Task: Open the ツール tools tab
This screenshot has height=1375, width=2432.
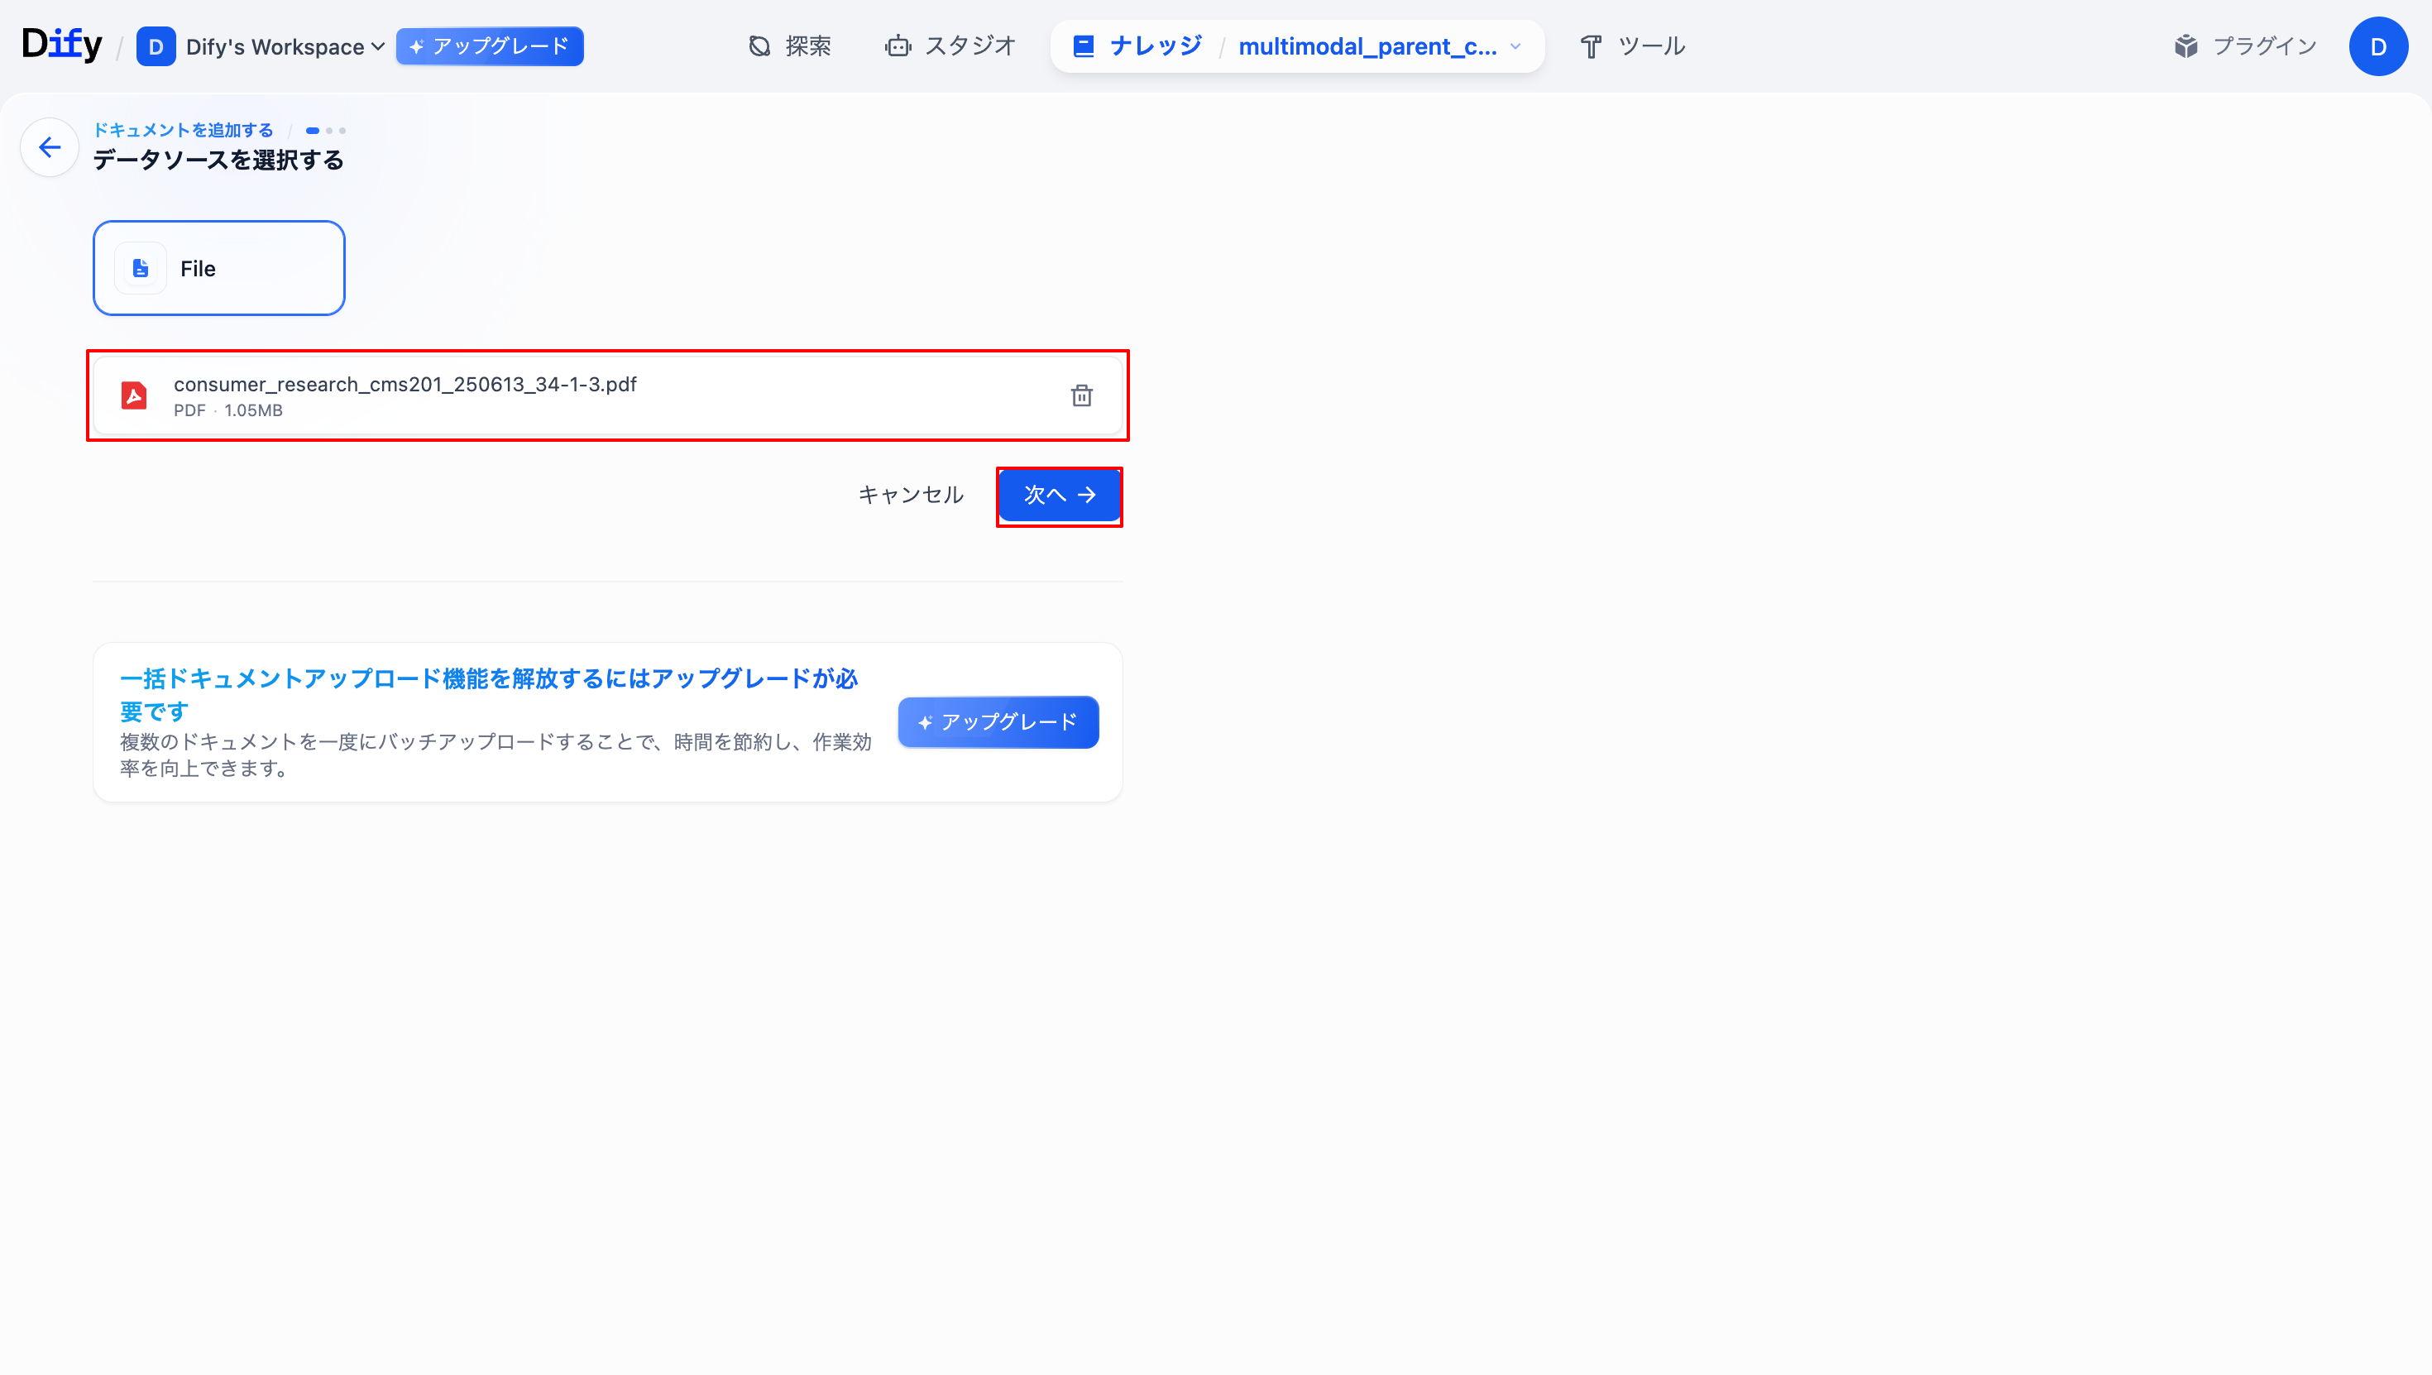Action: 1632,46
